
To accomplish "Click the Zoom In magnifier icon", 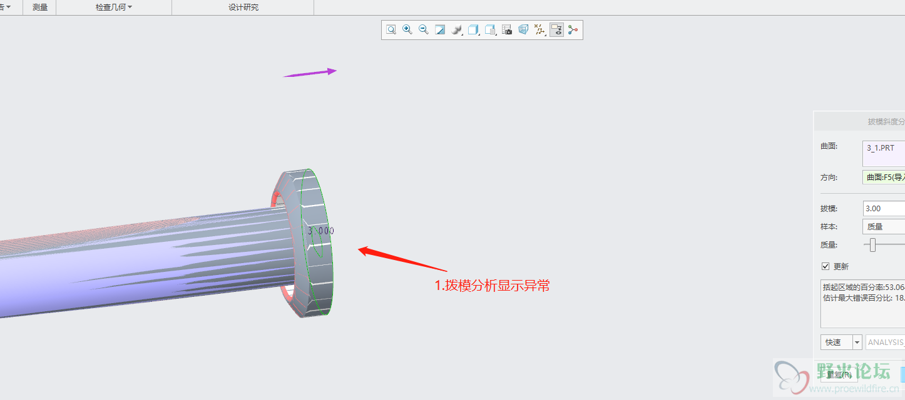I will point(407,29).
